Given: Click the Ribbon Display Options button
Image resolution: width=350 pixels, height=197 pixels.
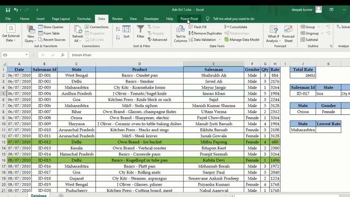Looking at the screenshot, I should (x=331, y=10).
